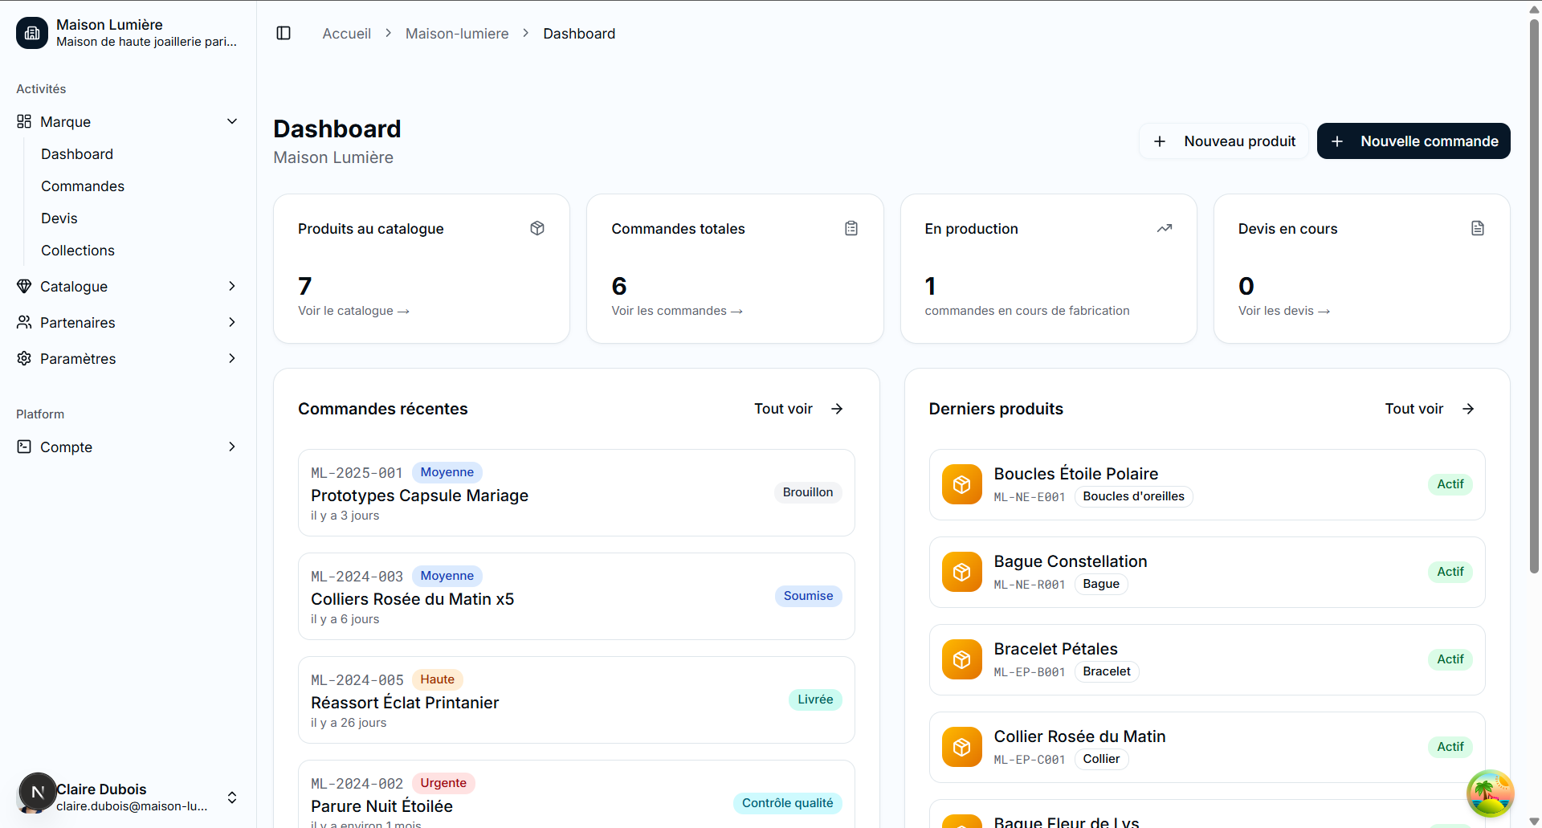The height and width of the screenshot is (828, 1542).
Task: Go to Collections in the sidebar
Action: [78, 251]
